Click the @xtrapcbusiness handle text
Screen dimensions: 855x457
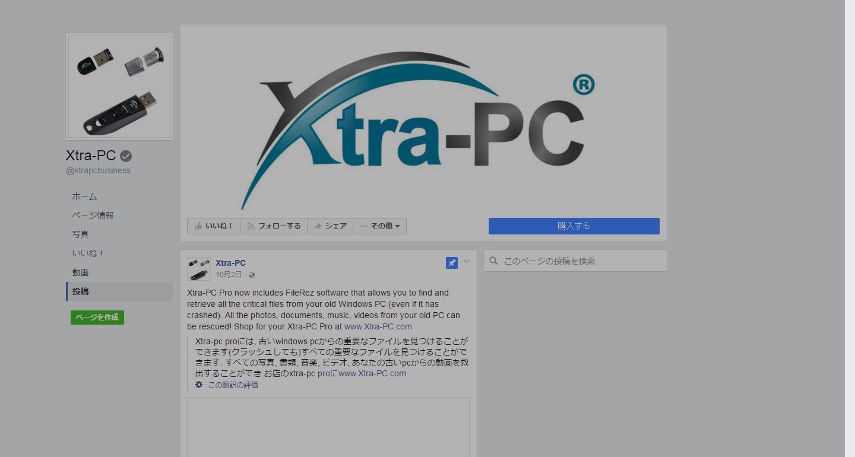coord(98,171)
